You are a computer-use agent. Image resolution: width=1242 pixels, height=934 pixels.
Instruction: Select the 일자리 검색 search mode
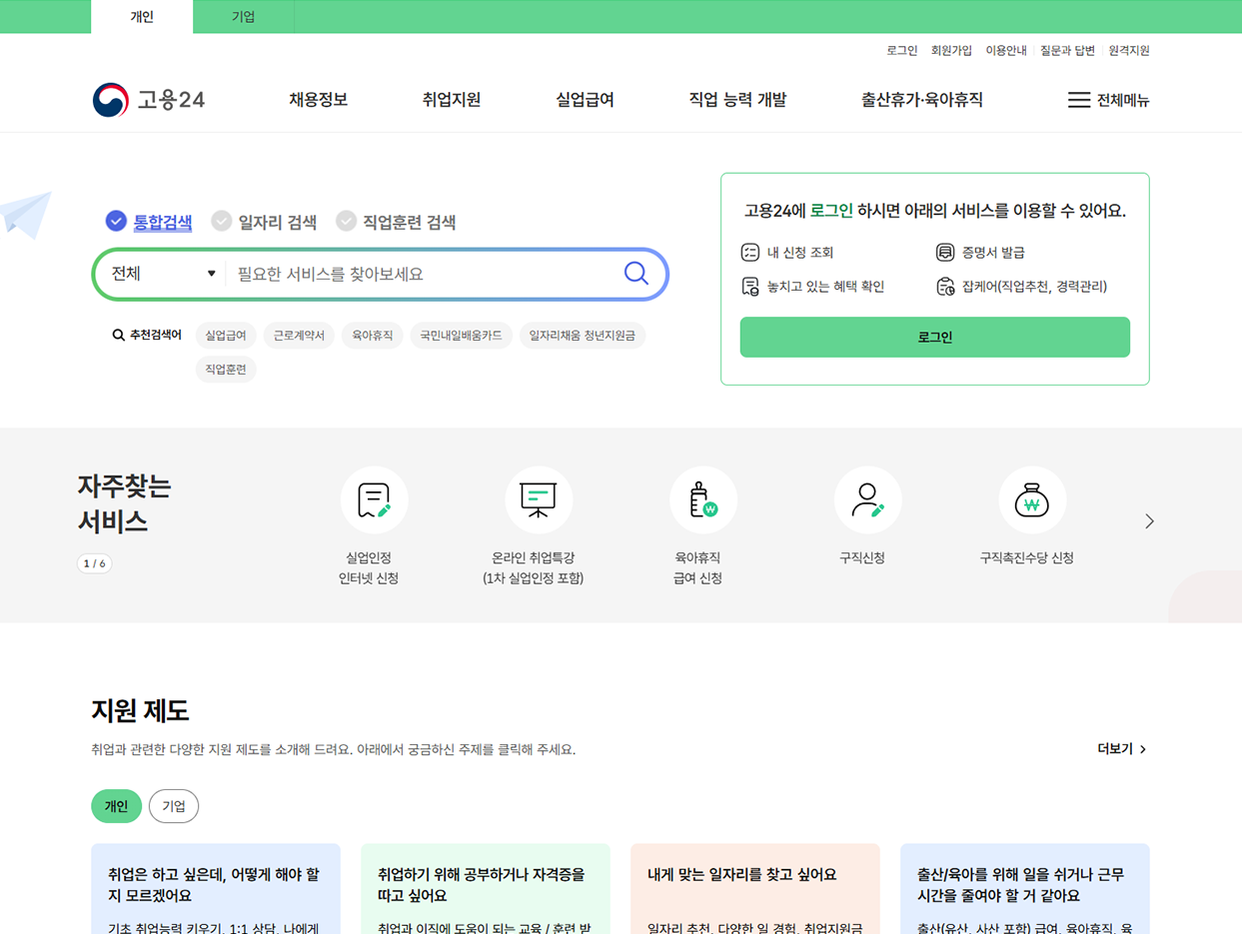[x=265, y=222]
